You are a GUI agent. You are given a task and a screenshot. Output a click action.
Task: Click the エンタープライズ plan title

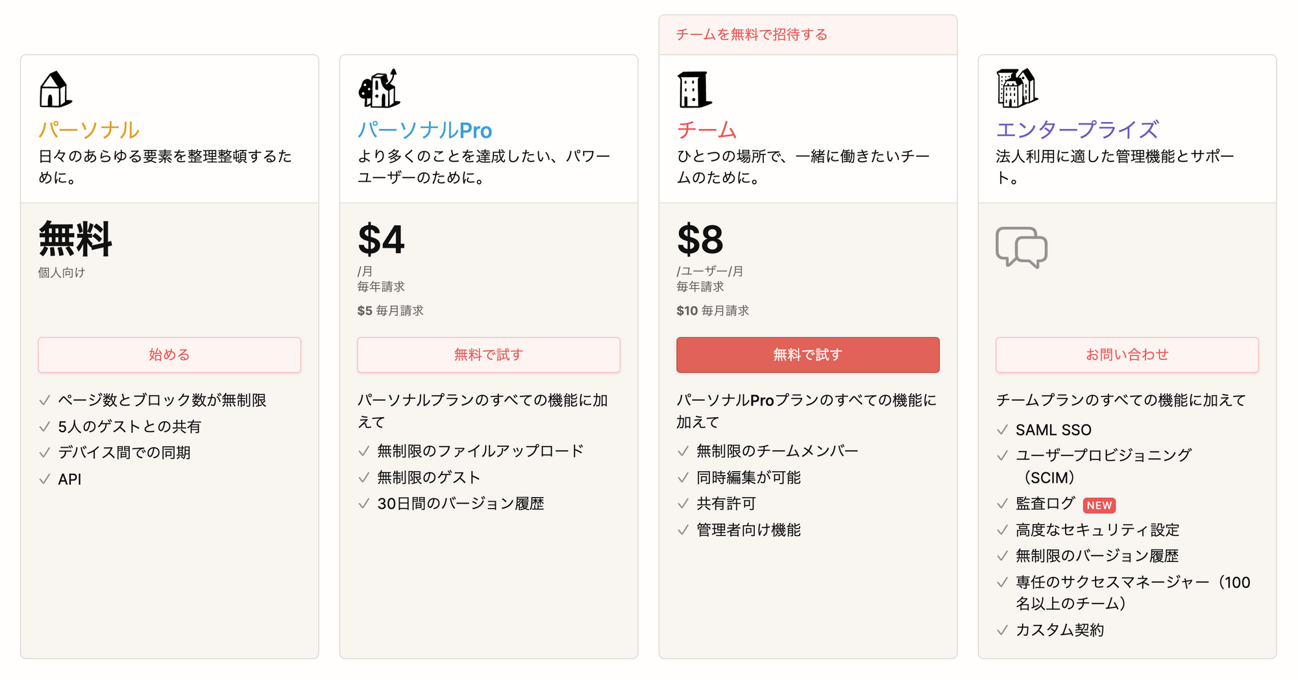tap(1077, 130)
